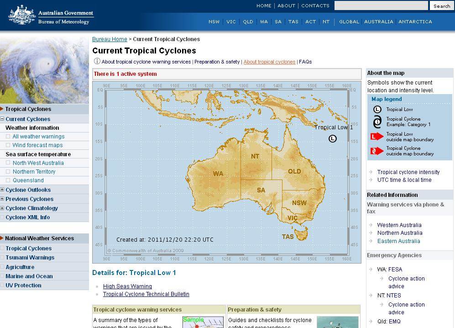This screenshot has height=328, width=455.
Task: Click the Australian Government crest logo
Action: [21, 16]
